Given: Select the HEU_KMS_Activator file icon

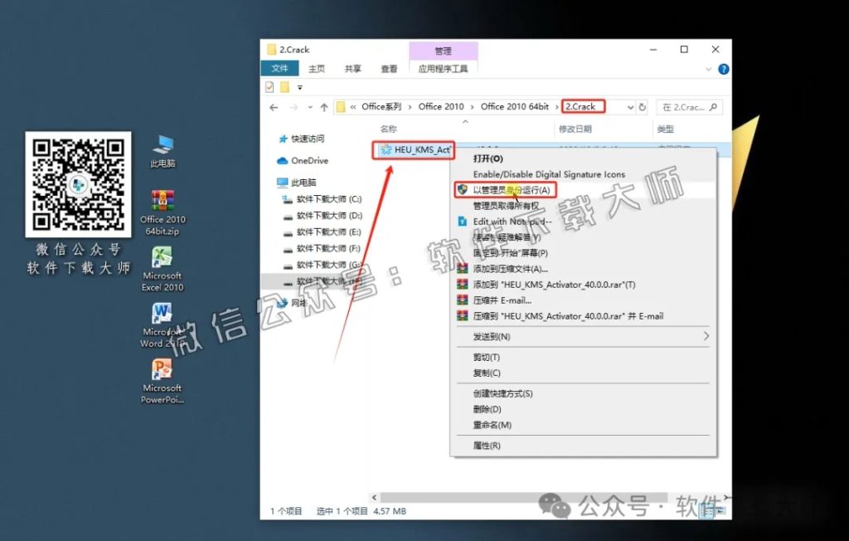Looking at the screenshot, I should [412, 150].
